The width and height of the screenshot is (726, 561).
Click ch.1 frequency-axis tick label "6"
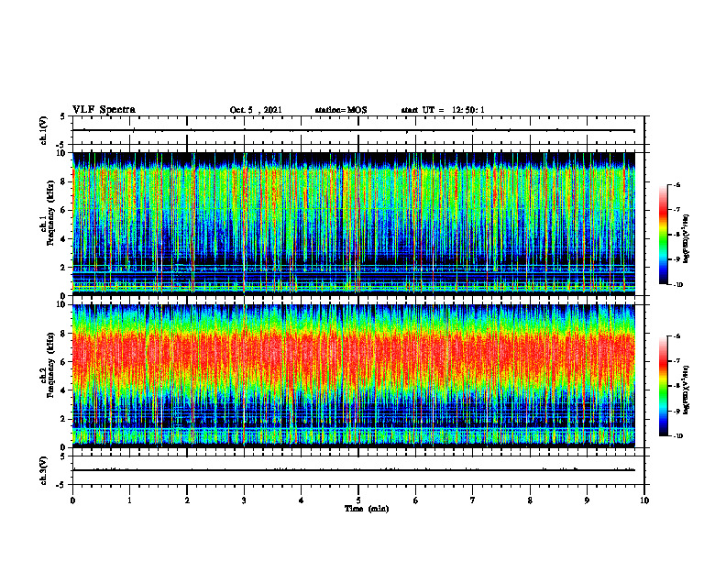point(63,210)
